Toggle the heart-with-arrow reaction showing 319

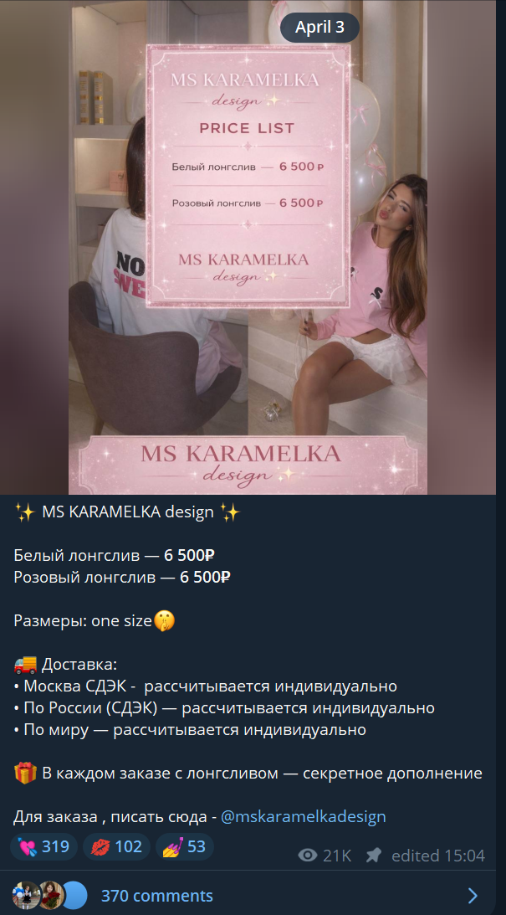44,846
